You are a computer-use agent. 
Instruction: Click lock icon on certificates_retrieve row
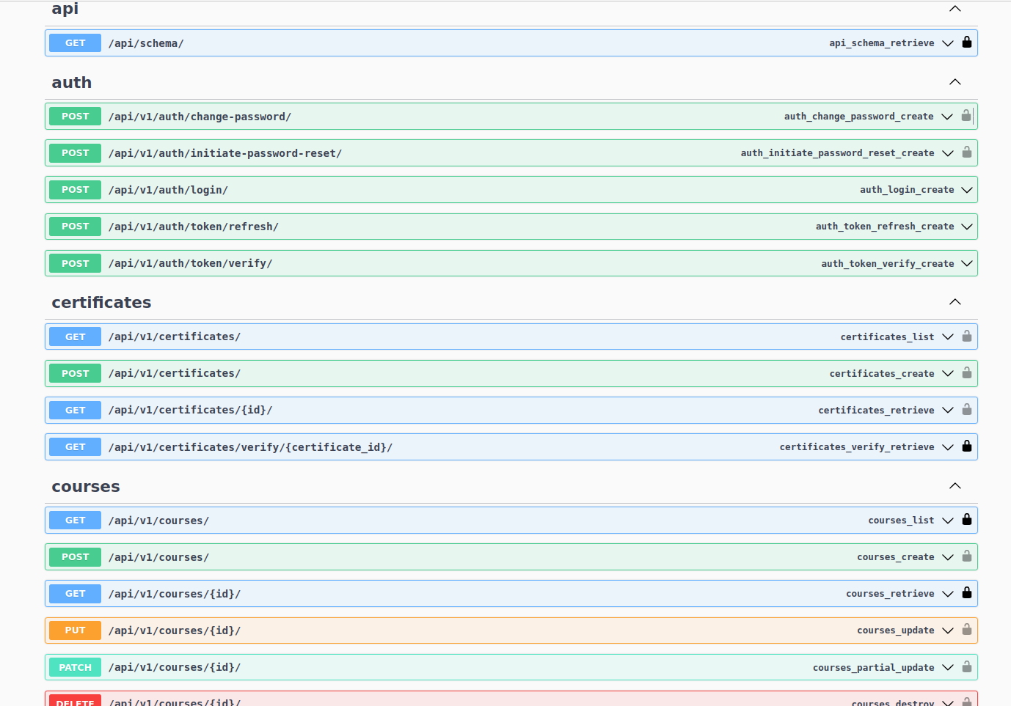[x=967, y=410]
